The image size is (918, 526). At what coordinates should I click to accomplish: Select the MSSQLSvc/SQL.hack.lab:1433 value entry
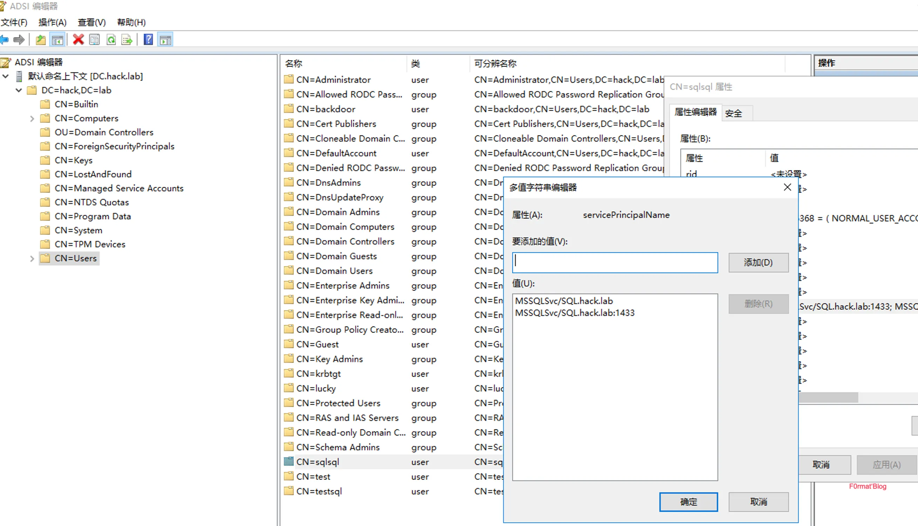574,313
